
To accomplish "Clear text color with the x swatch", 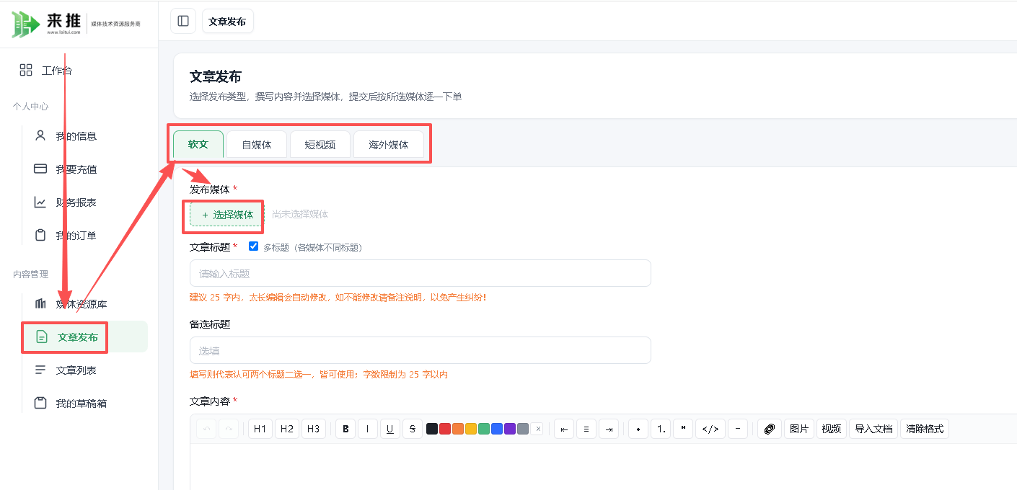I will click(x=537, y=429).
